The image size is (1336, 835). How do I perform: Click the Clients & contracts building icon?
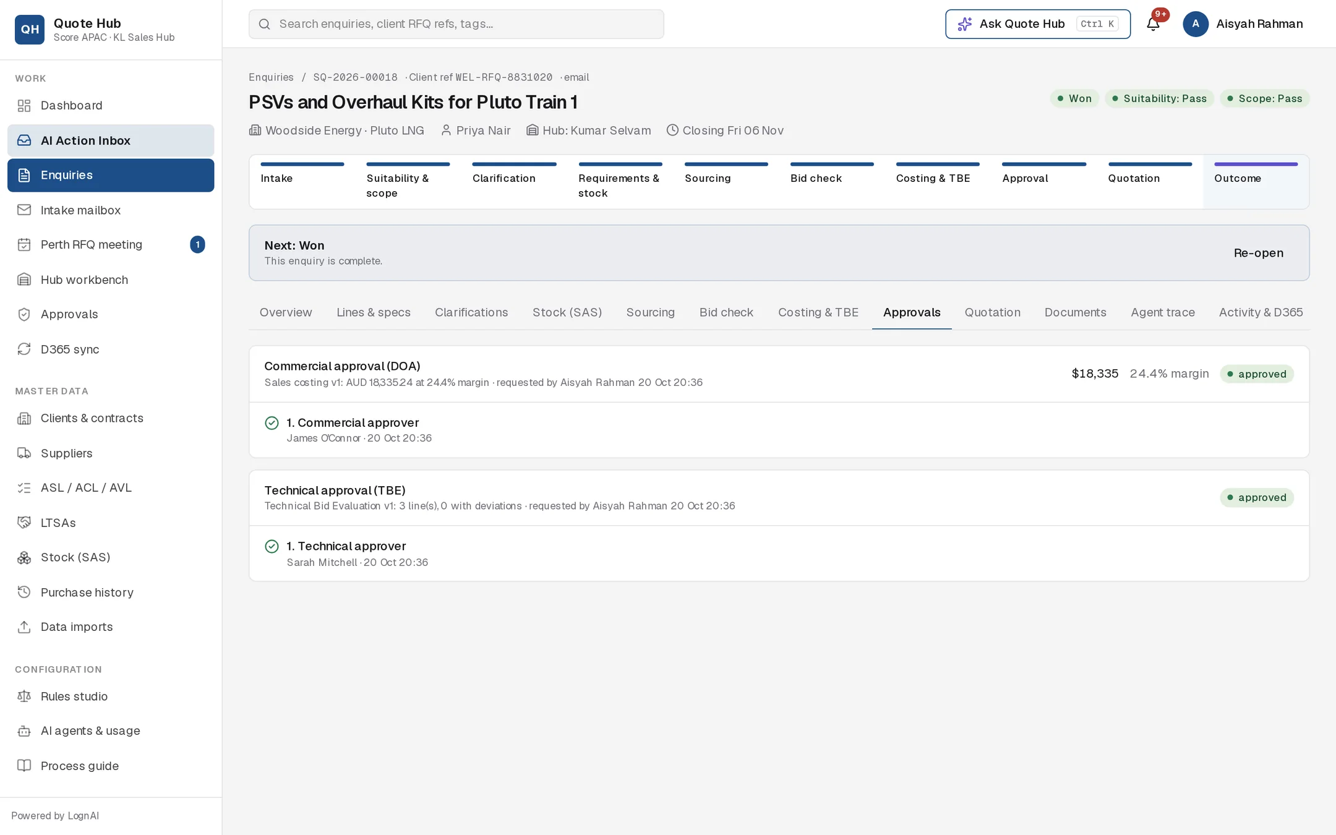click(x=24, y=419)
